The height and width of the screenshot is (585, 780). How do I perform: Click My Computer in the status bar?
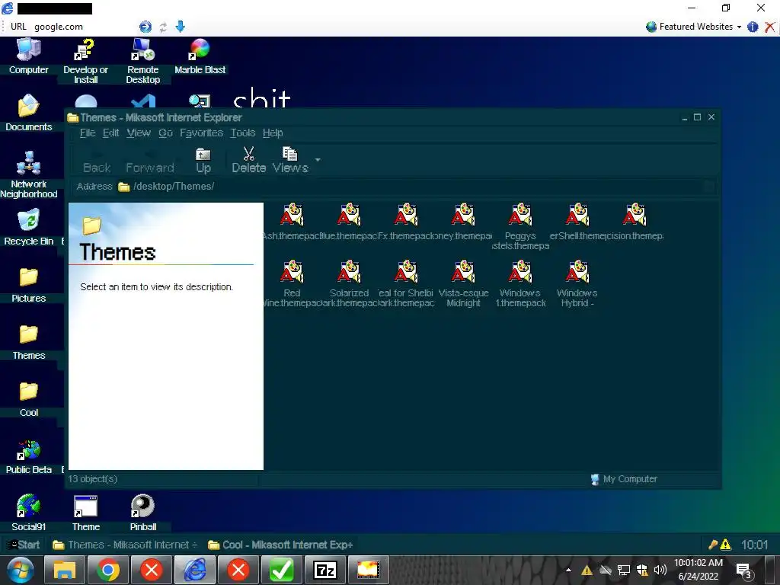pyautogui.click(x=625, y=479)
